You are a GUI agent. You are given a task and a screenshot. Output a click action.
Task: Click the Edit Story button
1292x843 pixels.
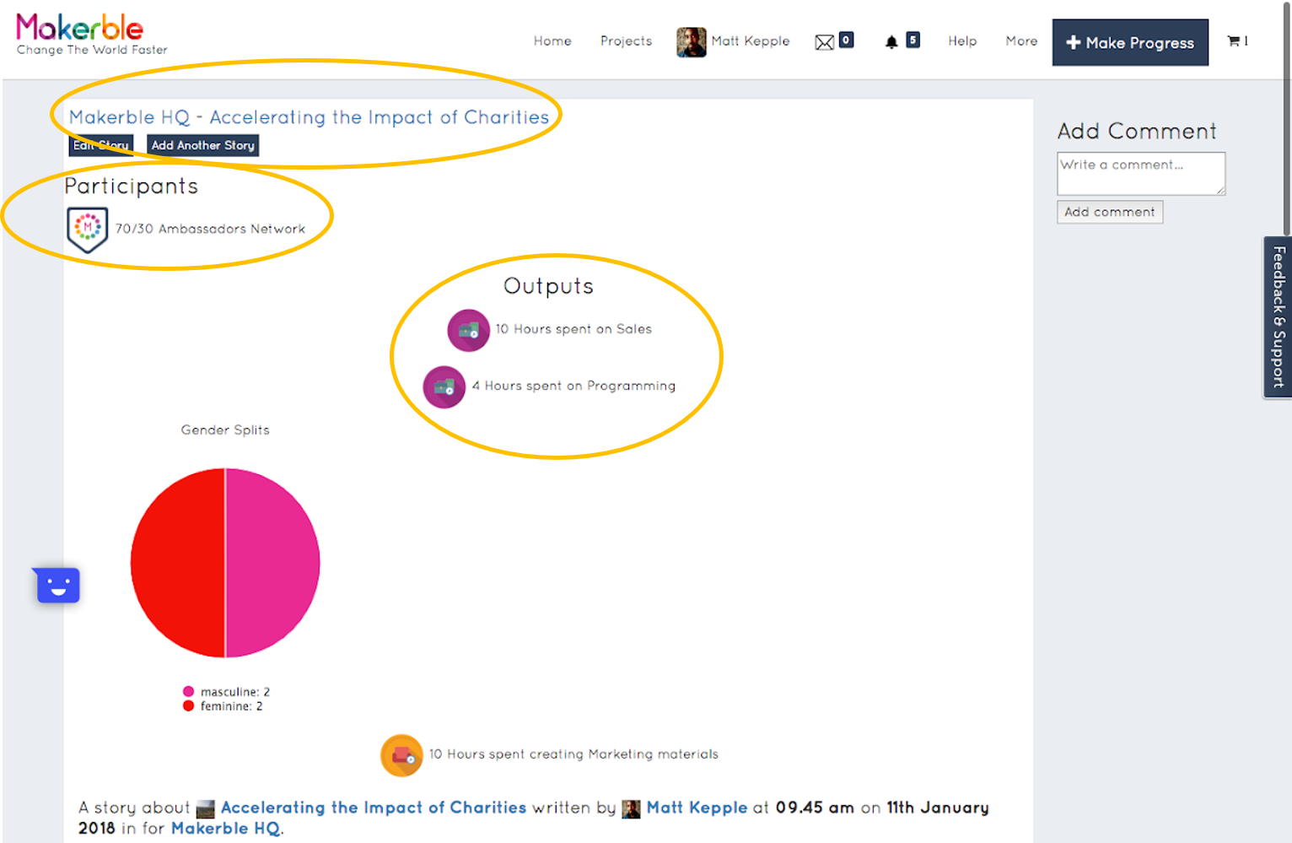[x=100, y=145]
